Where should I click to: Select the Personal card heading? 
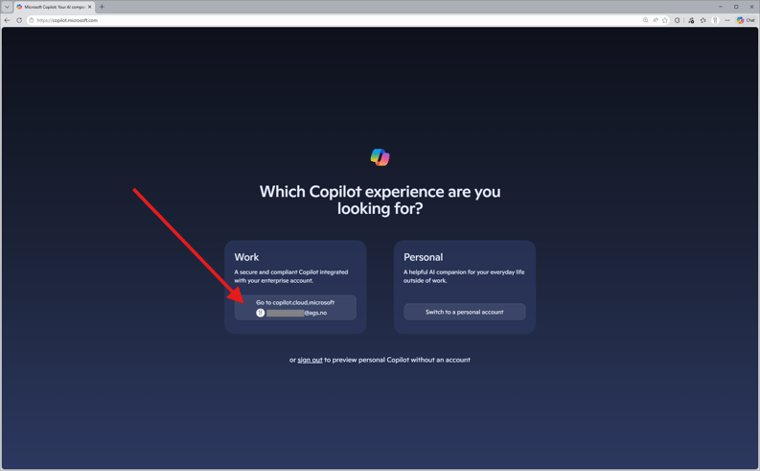pos(424,257)
